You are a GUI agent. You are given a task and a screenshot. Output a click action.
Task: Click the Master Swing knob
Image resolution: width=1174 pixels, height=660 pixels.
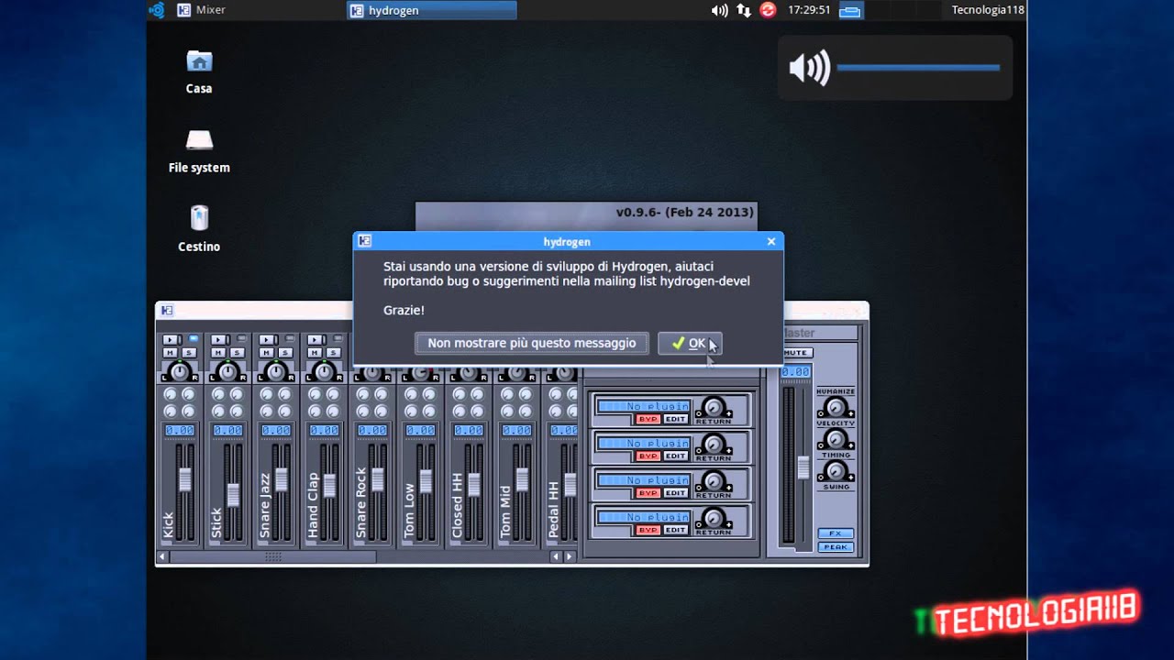tap(836, 469)
